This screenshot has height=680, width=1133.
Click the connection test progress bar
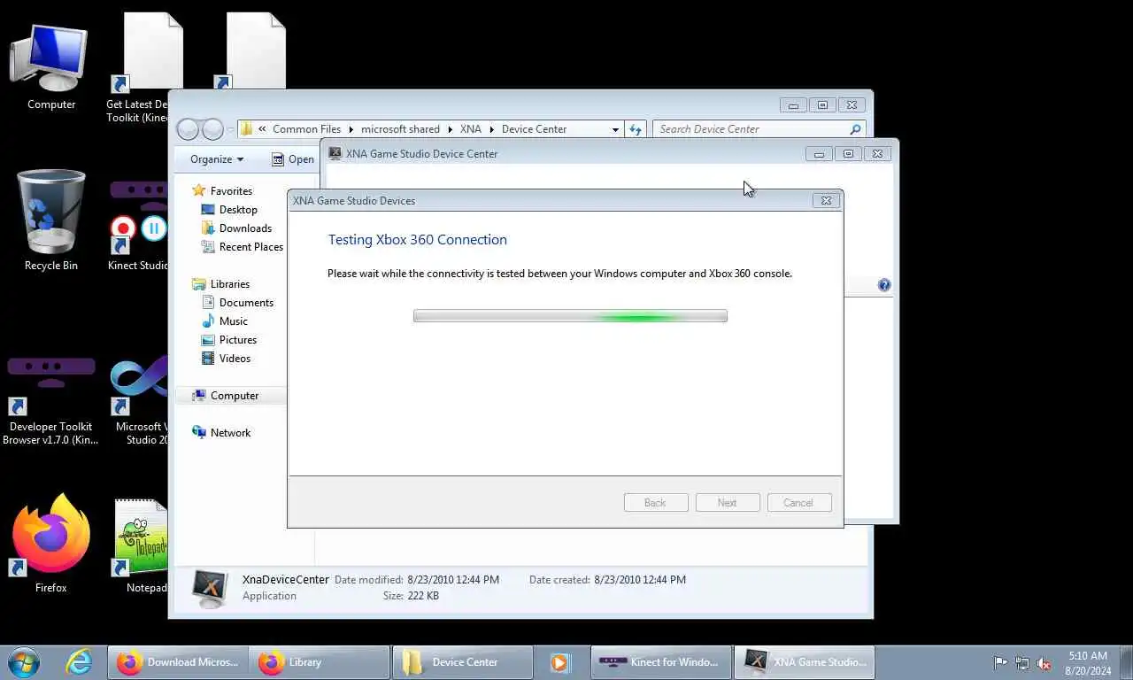point(570,316)
